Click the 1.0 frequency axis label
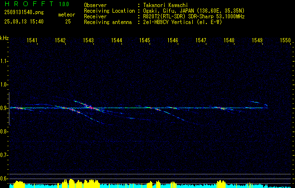295x188 pixels. 4,85
